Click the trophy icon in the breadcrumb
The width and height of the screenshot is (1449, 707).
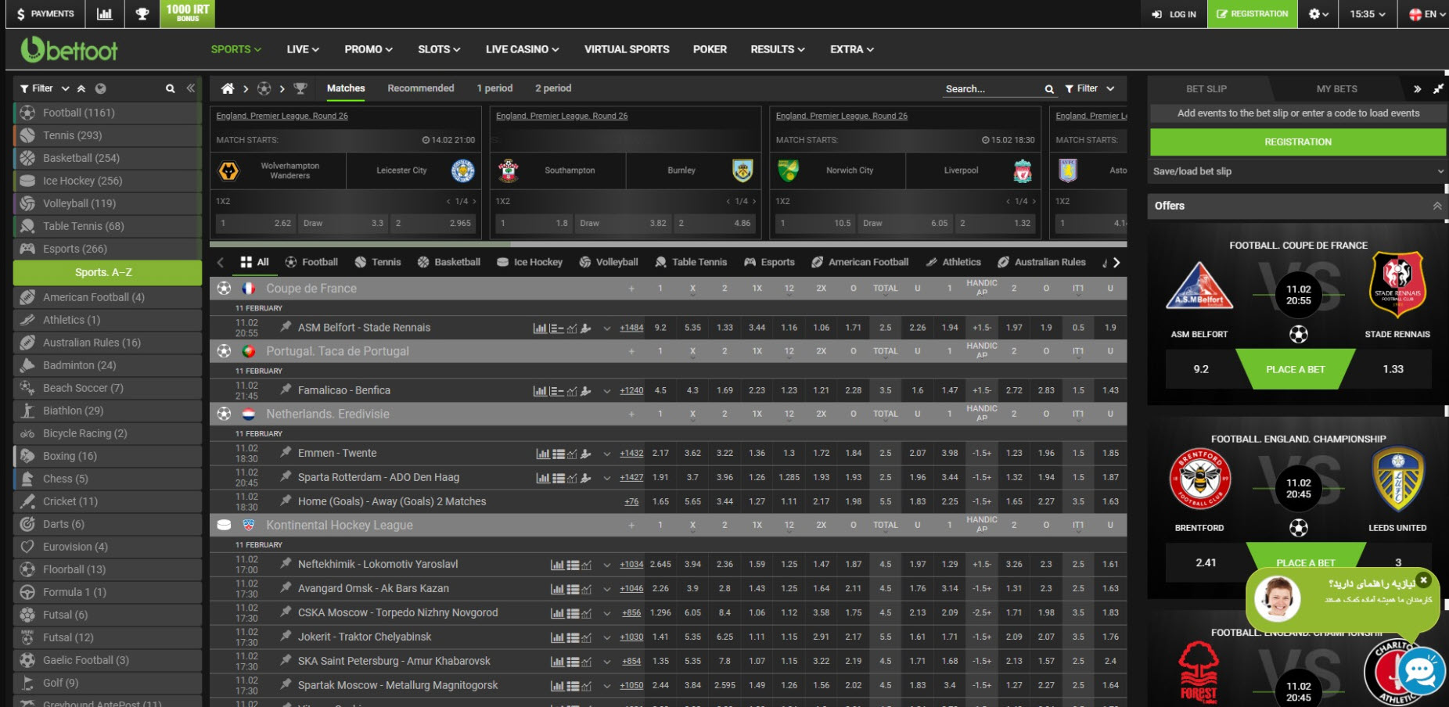coord(300,88)
